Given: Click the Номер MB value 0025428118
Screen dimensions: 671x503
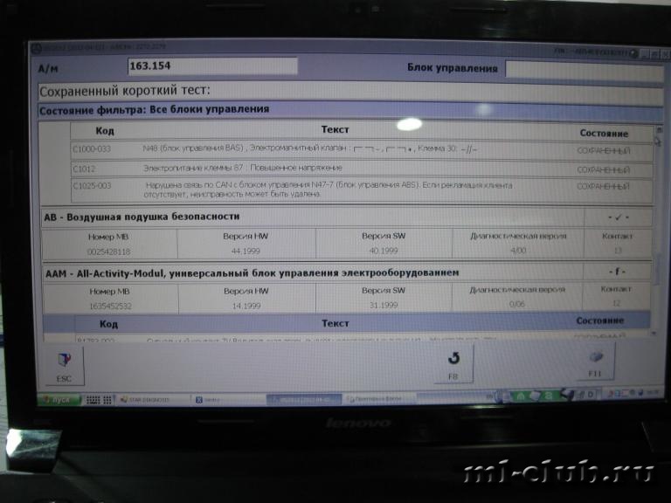Looking at the screenshot, I should [108, 251].
